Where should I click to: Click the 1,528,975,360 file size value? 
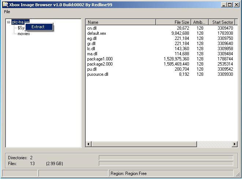pos(176,59)
